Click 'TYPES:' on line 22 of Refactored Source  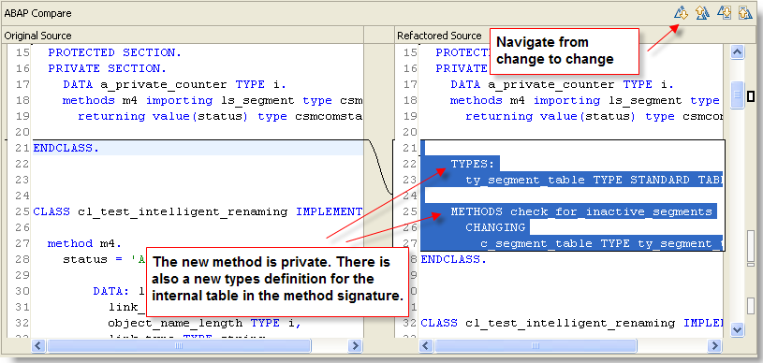473,165
